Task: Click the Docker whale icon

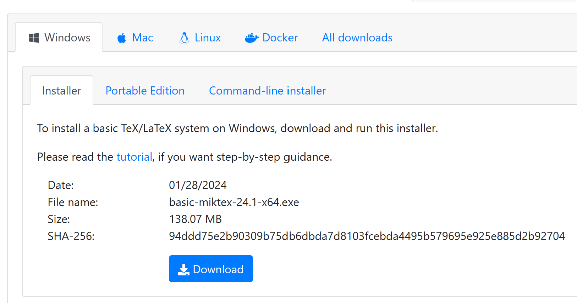Action: [x=252, y=38]
